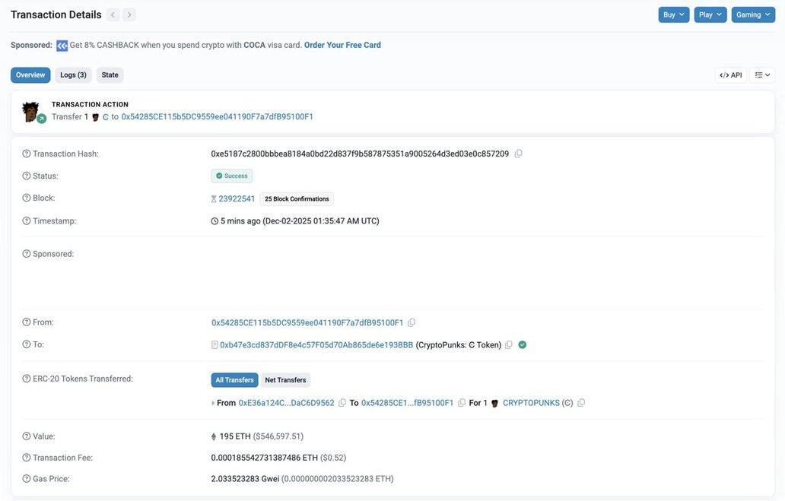Expand the Gaming dropdown menu
The image size is (785, 501).
click(x=753, y=14)
